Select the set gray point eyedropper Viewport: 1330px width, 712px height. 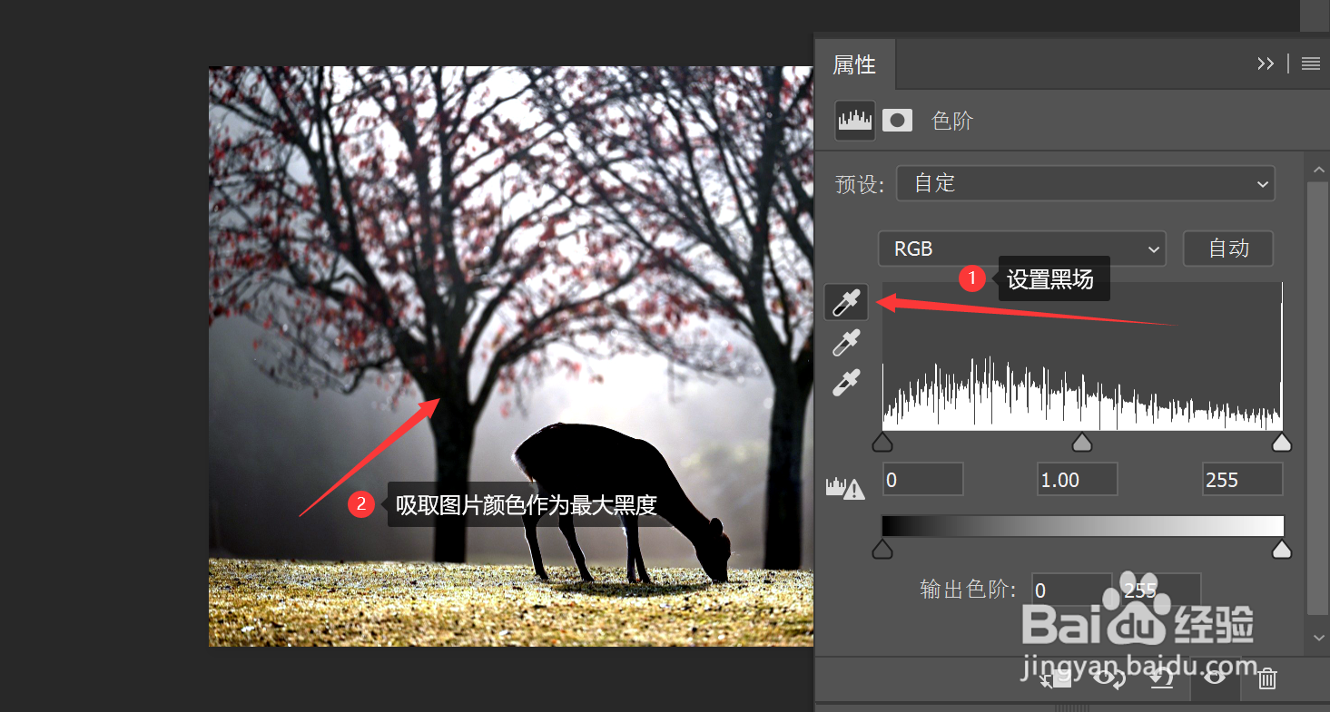(x=846, y=343)
